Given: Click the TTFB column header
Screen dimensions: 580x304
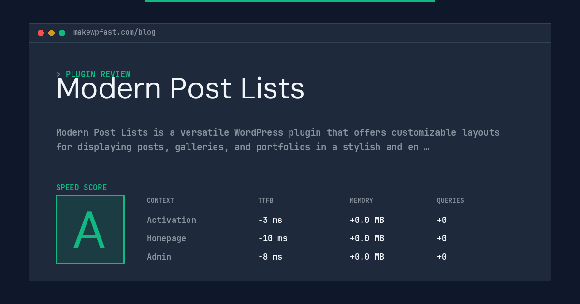Looking at the screenshot, I should (x=266, y=201).
